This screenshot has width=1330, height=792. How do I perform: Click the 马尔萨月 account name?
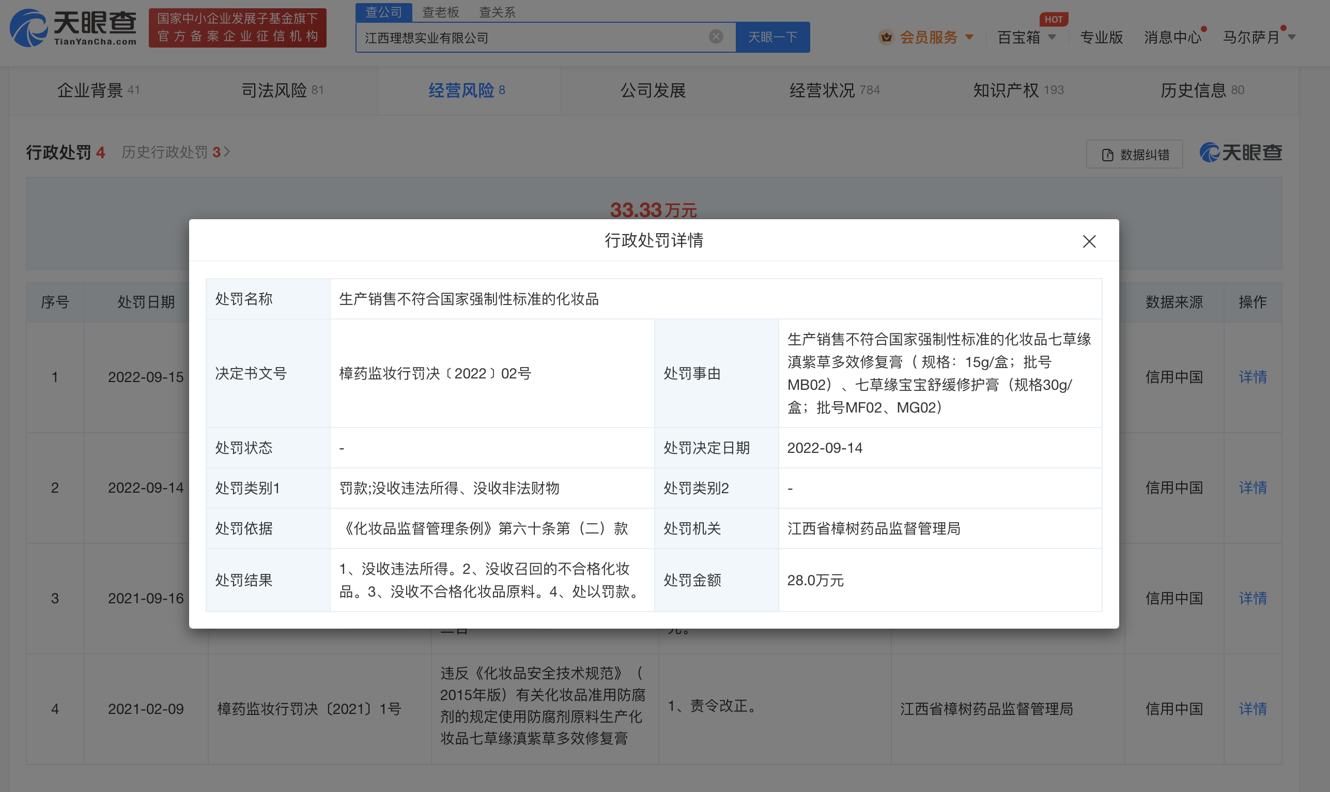click(1251, 37)
